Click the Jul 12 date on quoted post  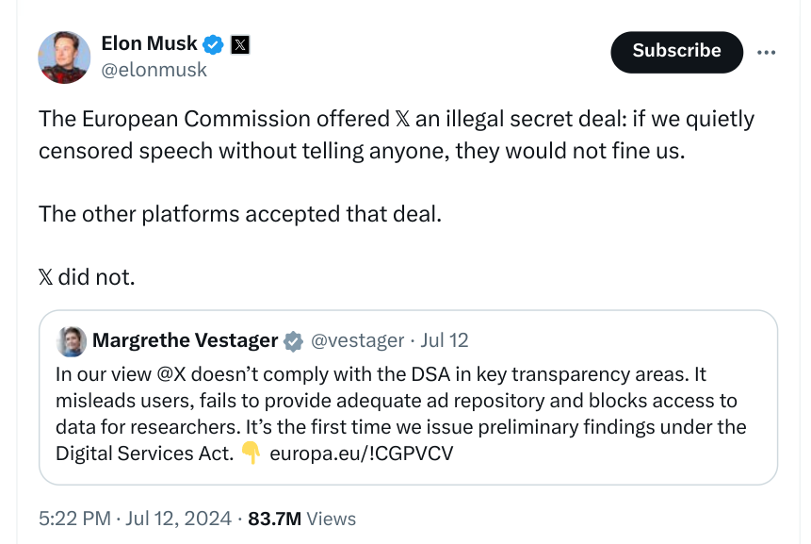click(x=445, y=340)
